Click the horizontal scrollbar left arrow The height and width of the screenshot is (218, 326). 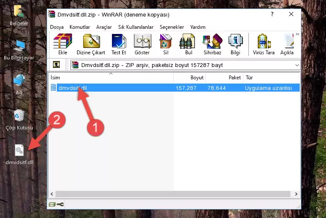pos(52,194)
